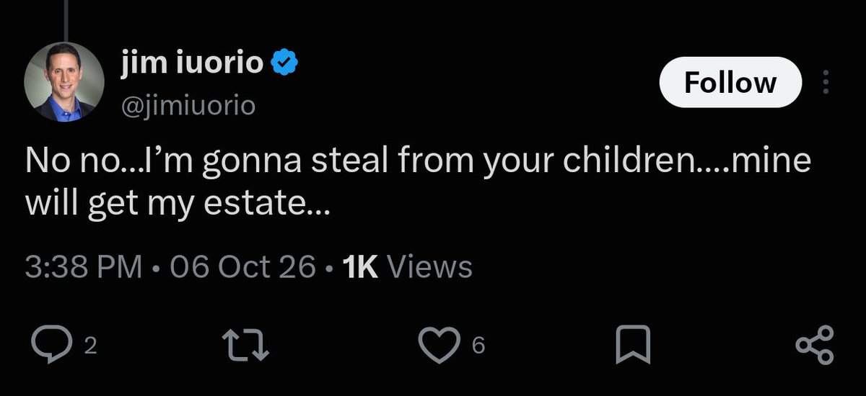
Task: View the 1K Views analytics
Action: (408, 267)
